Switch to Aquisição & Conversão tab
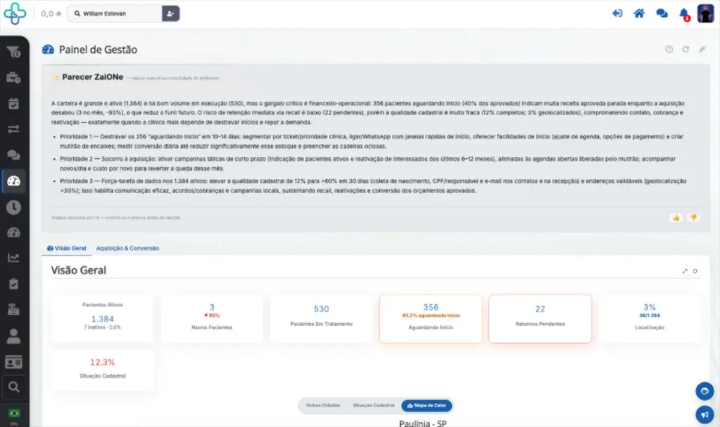Image resolution: width=720 pixels, height=427 pixels. 127,248
